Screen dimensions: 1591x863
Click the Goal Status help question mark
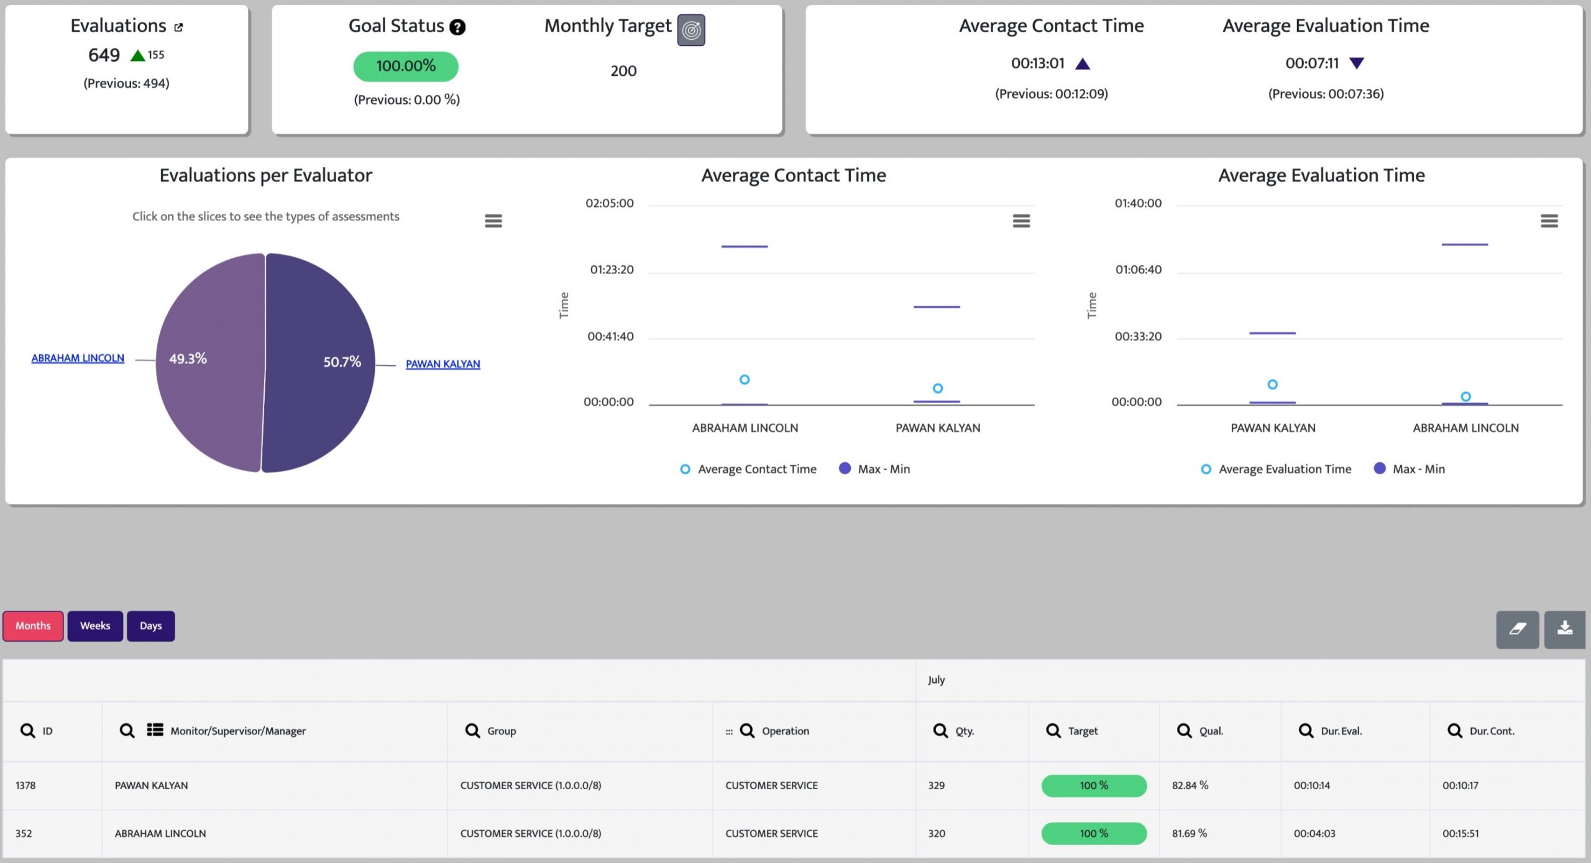click(458, 27)
